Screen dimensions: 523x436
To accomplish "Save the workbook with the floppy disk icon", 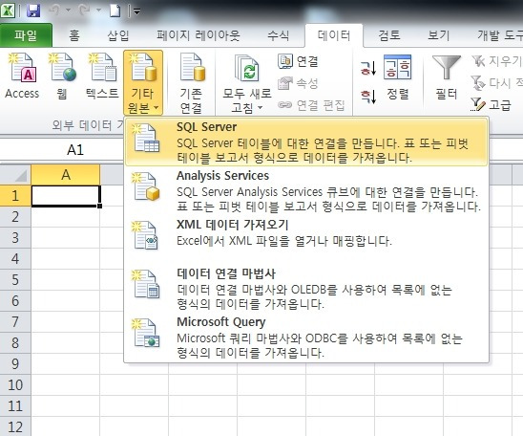I will coord(33,11).
